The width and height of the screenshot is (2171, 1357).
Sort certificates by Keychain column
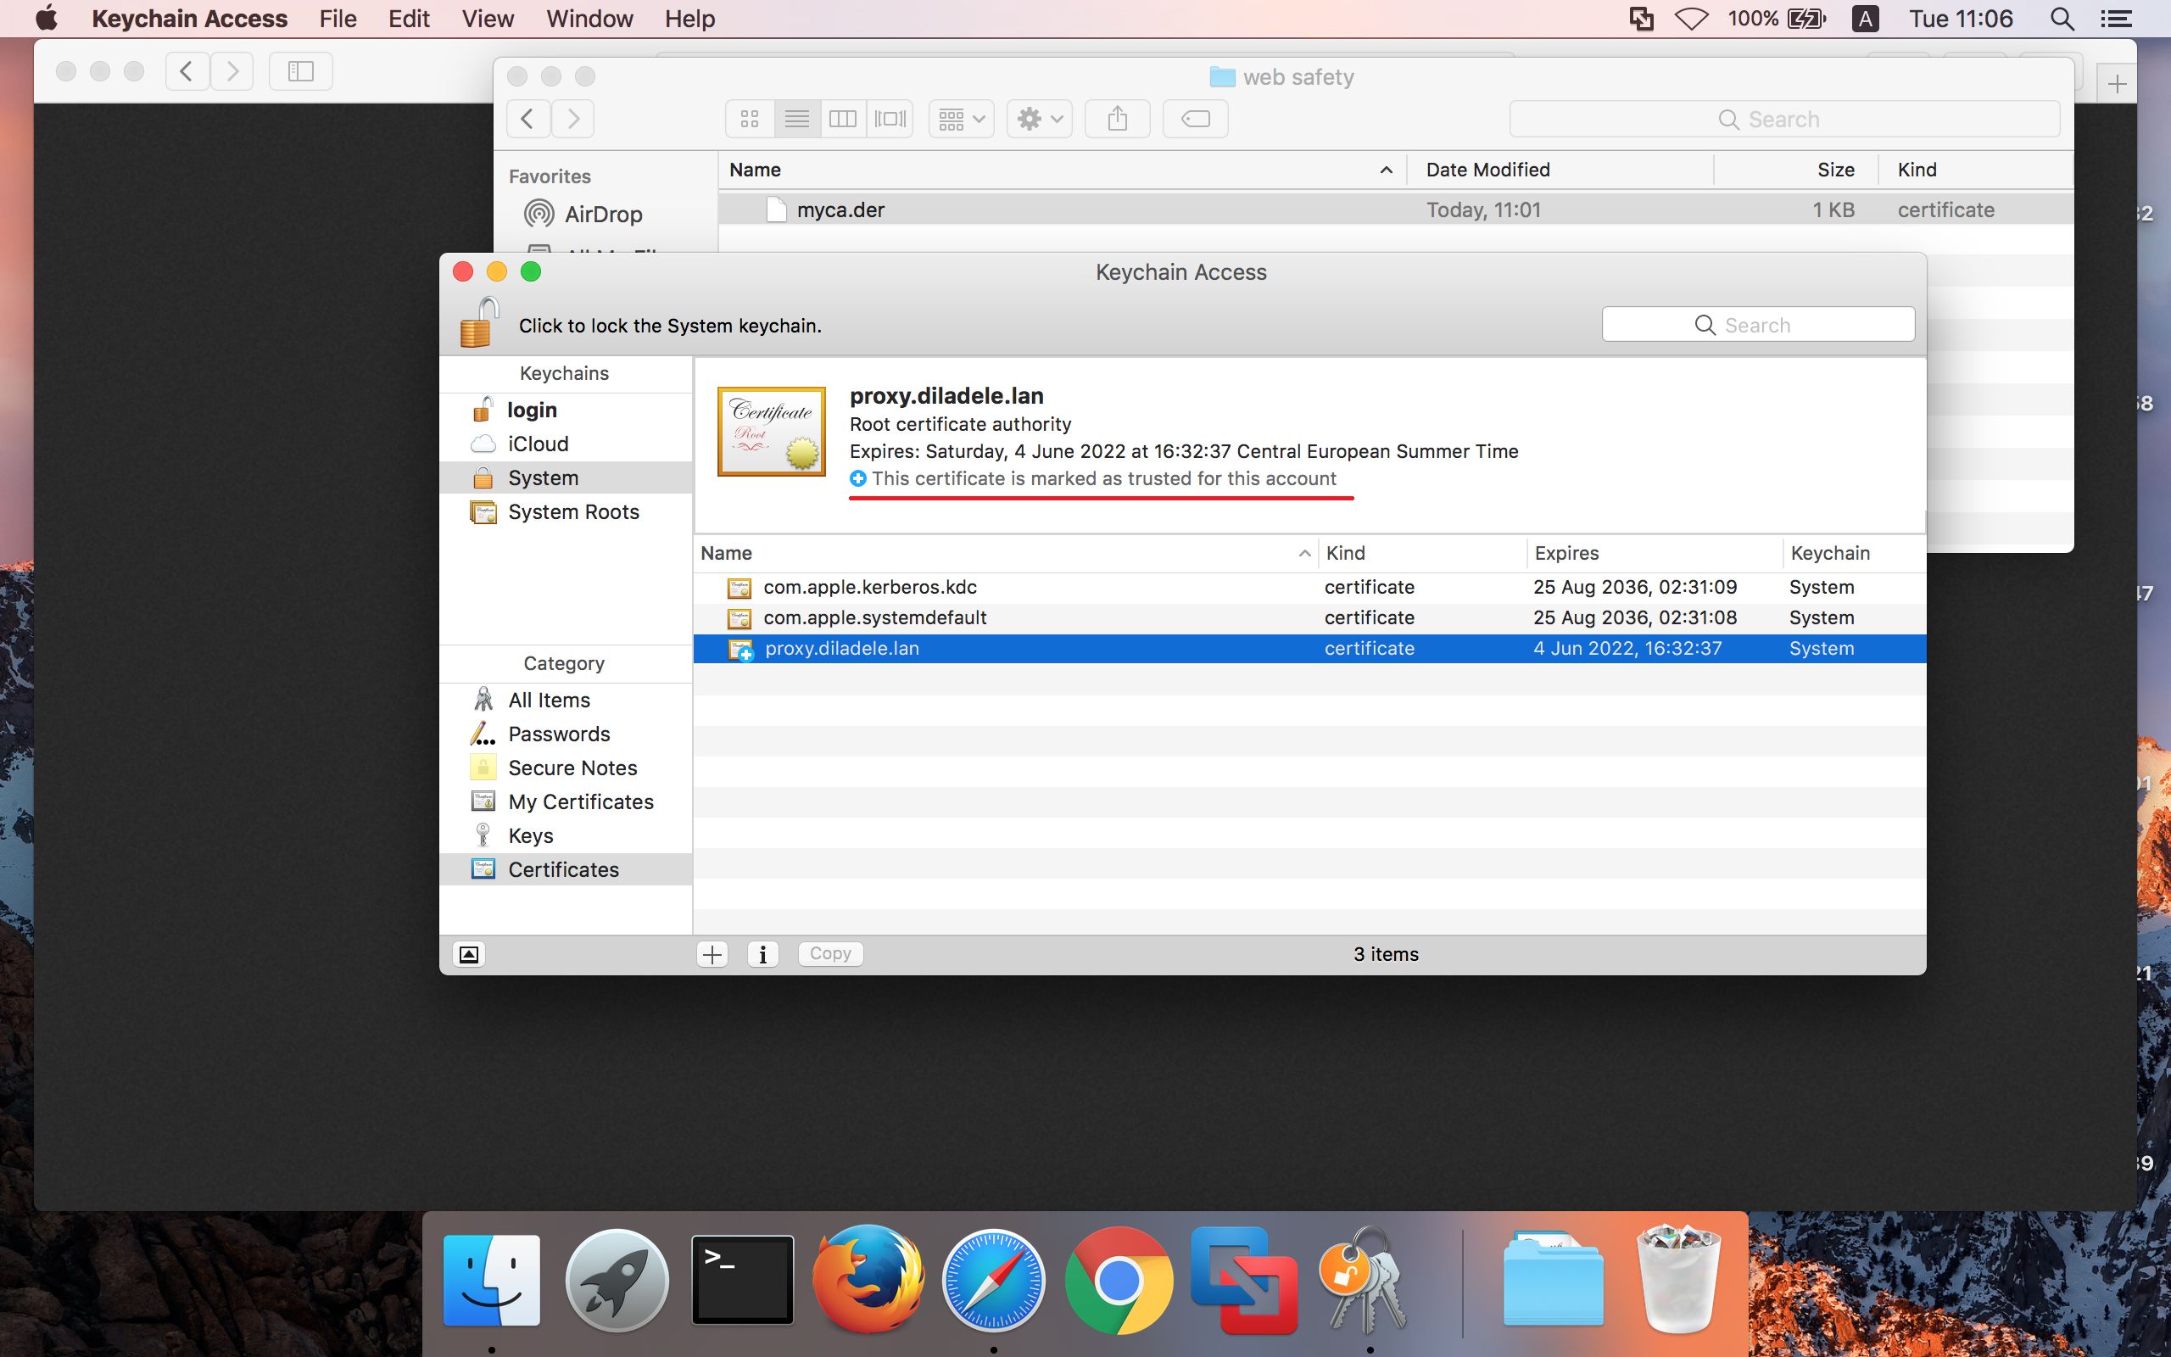pyautogui.click(x=1854, y=553)
